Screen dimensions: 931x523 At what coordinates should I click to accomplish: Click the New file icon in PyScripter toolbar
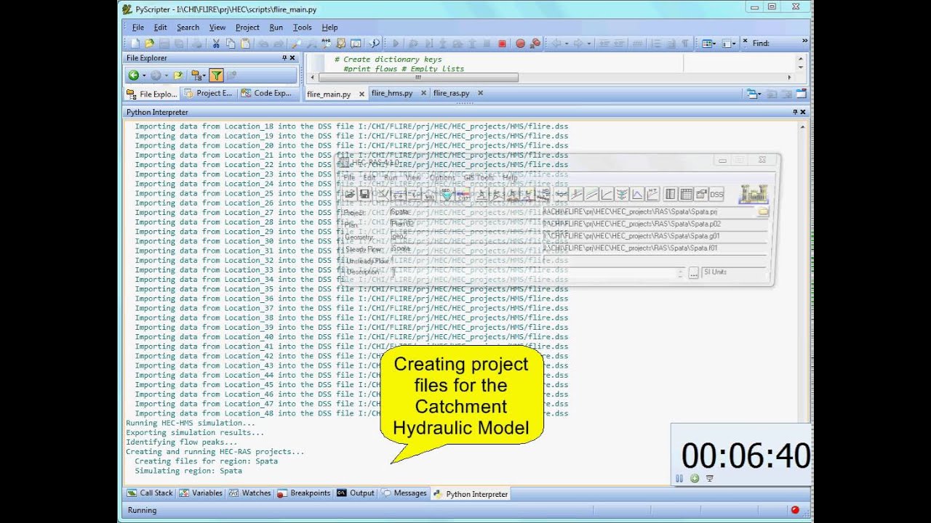point(135,44)
